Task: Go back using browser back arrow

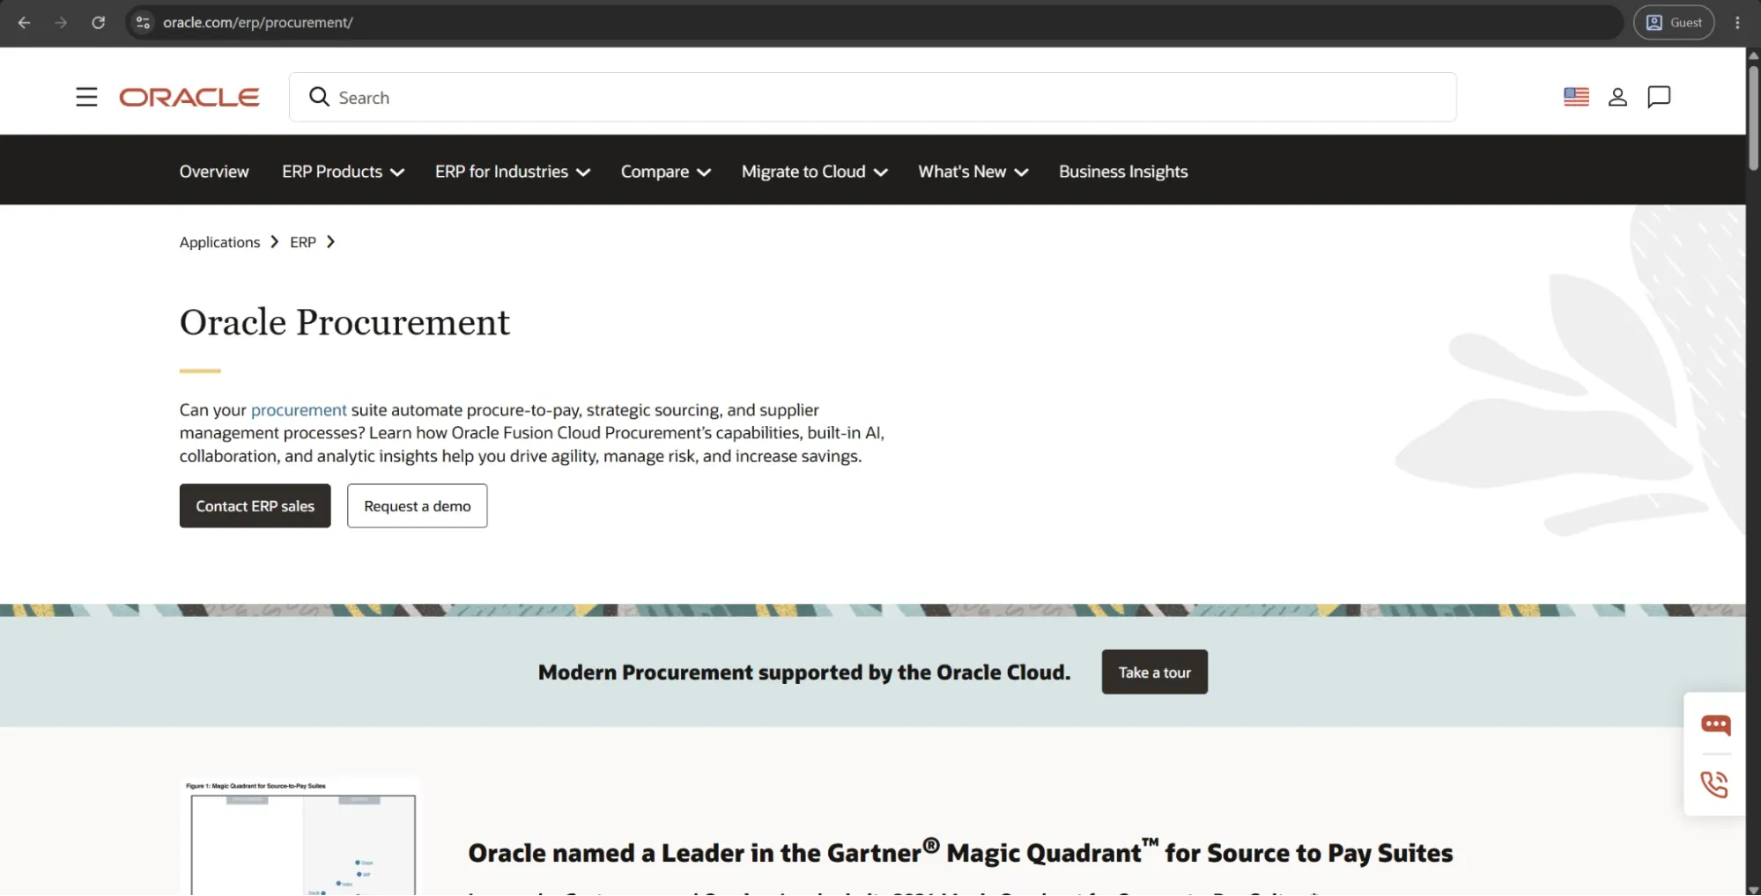Action: [24, 23]
